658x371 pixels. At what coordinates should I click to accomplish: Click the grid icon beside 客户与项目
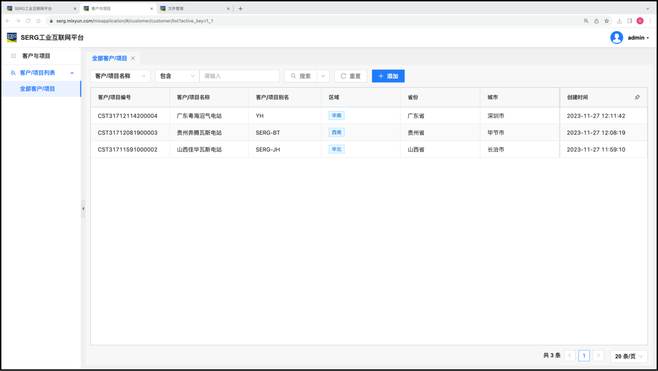[x=14, y=56]
